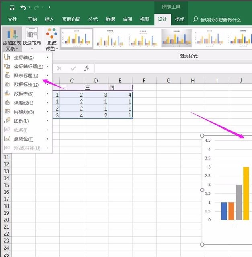Image resolution: width=252 pixels, height=257 pixels.
Task: Open 坐标轴(X) submenu item
Action: (27, 58)
